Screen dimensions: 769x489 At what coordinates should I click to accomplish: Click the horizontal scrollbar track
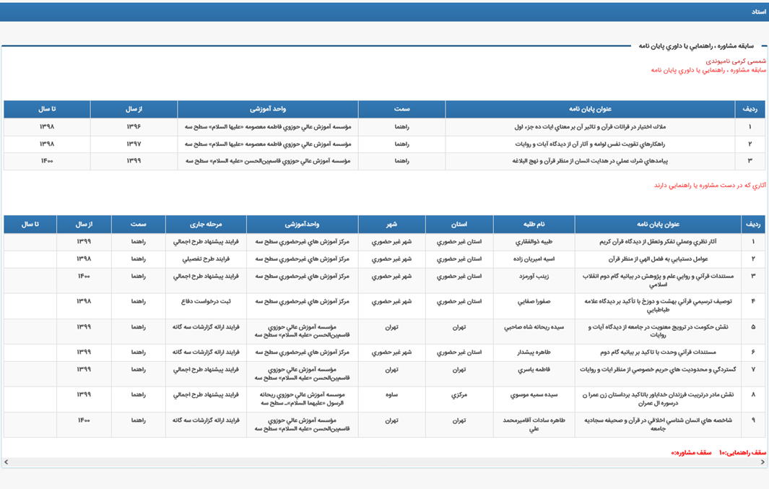tap(383, 462)
